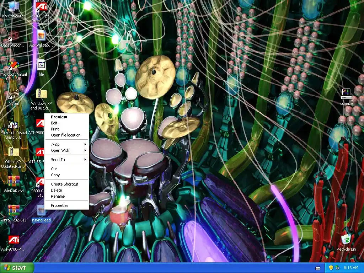Click the network connection tray icon
The height and width of the screenshot is (273, 364).
337,268
